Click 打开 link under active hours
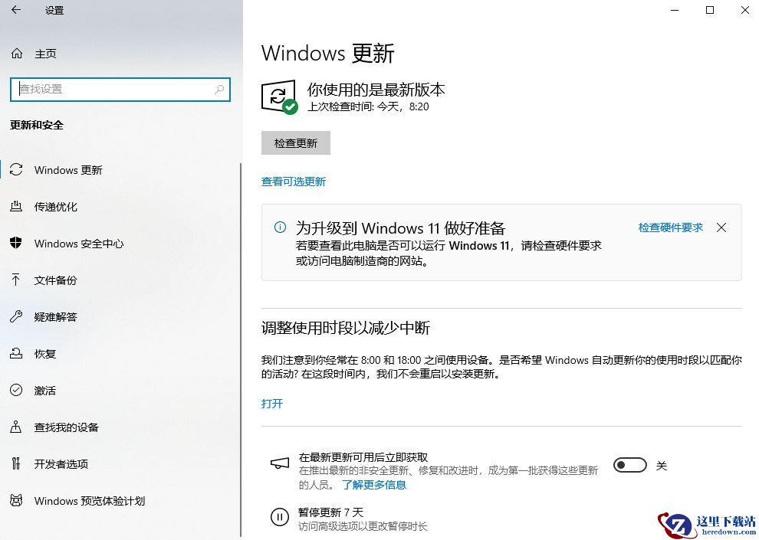The width and height of the screenshot is (759, 540). (x=272, y=404)
